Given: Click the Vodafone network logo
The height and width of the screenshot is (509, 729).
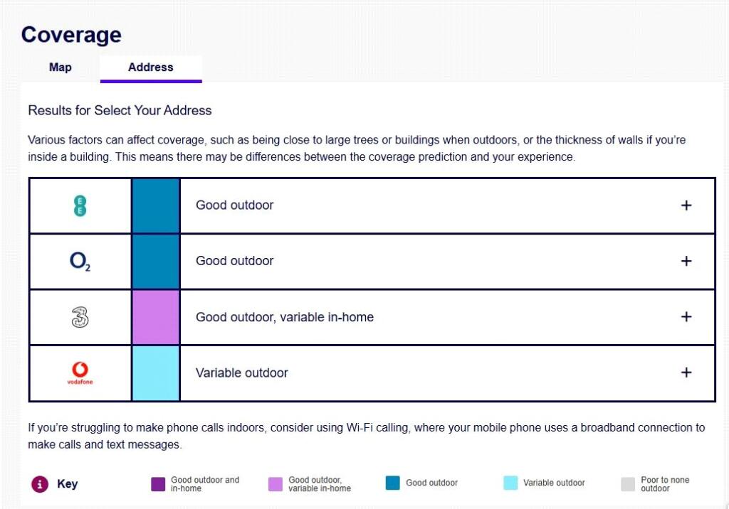Looking at the screenshot, I should 80,373.
